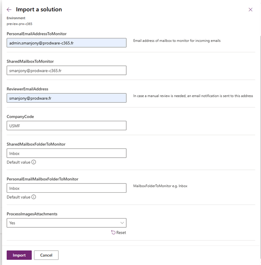
Task: Focus the SharedMailboxToMonitor text box
Action: (x=67, y=71)
